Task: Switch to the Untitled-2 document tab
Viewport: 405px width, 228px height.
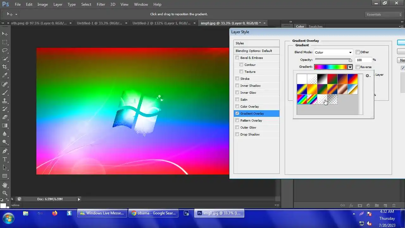Action: coord(162,23)
